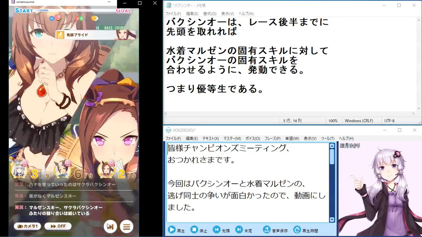
Task: Click the Save audio (音声保存) icon
Action: [x=266, y=230]
